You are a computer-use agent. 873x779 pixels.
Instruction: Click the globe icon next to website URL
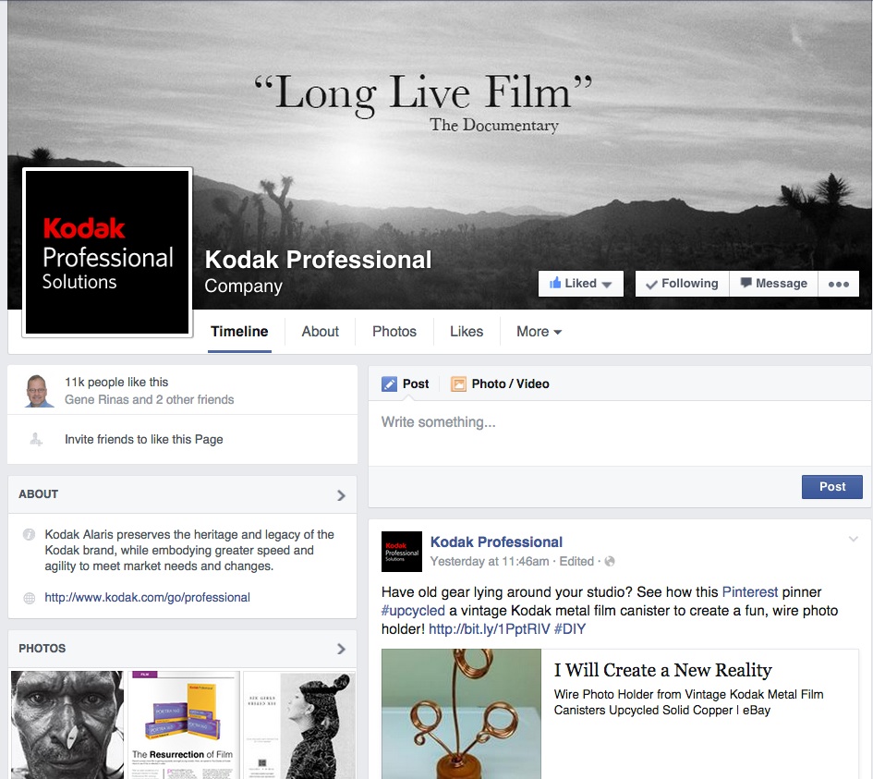tap(29, 598)
